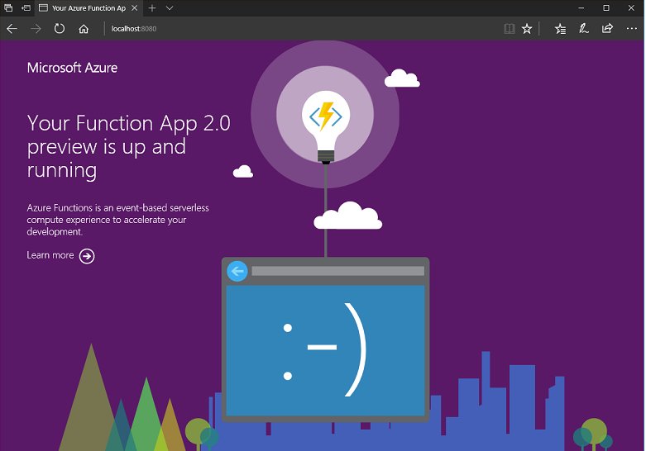Go back using the browser back arrow
The height and width of the screenshot is (451, 646).
pyautogui.click(x=12, y=28)
